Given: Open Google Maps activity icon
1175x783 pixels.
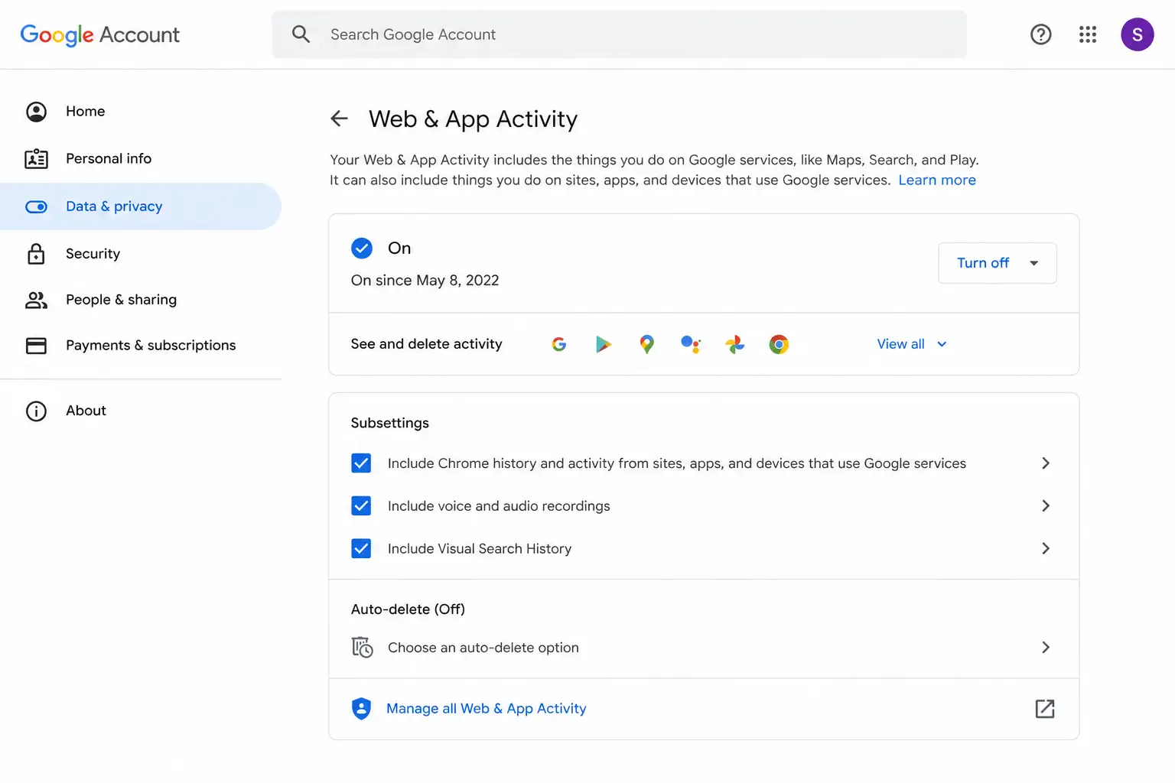Looking at the screenshot, I should click(647, 344).
